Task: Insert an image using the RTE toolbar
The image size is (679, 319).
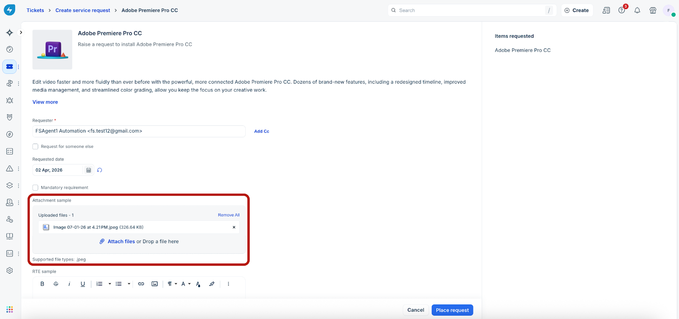Action: [154, 284]
